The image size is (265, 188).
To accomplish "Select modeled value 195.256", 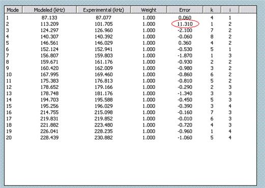I will coord(49,106).
